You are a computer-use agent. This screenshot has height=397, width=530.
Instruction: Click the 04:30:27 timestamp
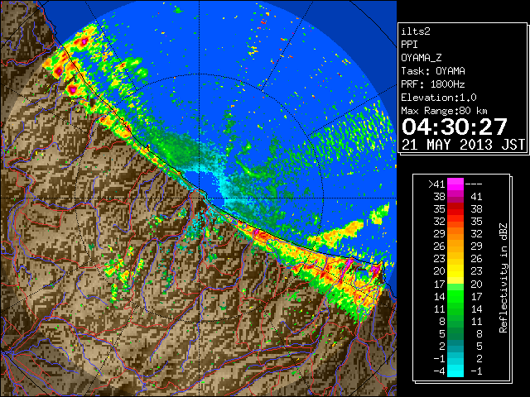coord(455,127)
